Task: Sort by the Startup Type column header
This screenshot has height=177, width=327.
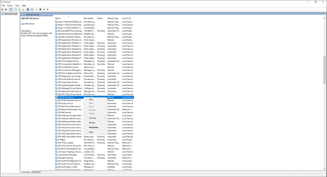Action: (114, 18)
